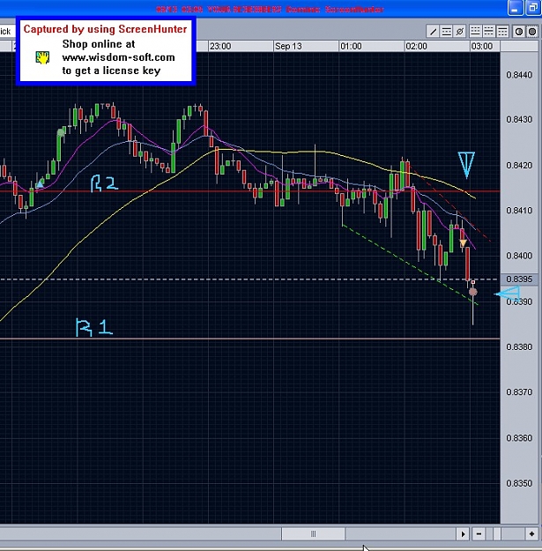Zoom out with the minus button
The height and width of the screenshot is (551, 542).
tap(479, 534)
